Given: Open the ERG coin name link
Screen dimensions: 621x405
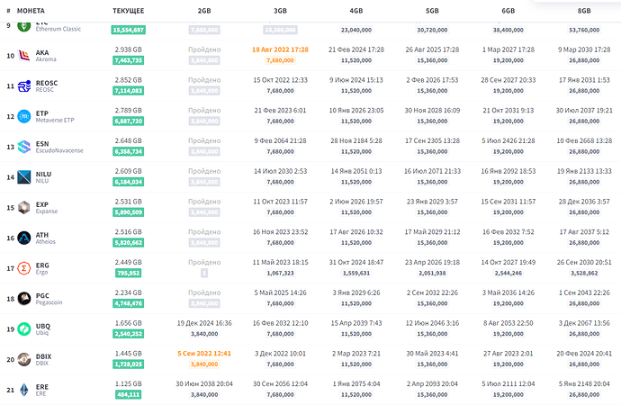Looking at the screenshot, I should point(42,265).
